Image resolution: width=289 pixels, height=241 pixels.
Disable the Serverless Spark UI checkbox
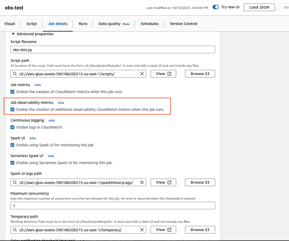[x=12, y=162]
